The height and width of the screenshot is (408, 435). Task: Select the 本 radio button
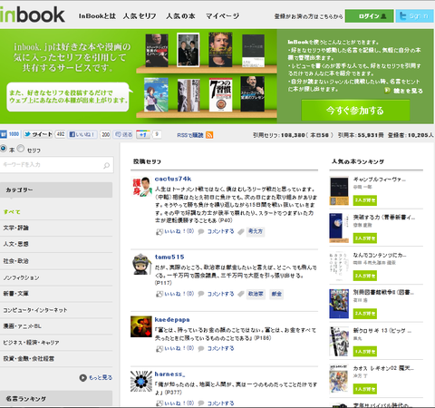(x=4, y=149)
